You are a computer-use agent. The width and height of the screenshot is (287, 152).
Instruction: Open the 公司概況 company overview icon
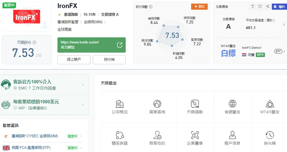(120, 104)
